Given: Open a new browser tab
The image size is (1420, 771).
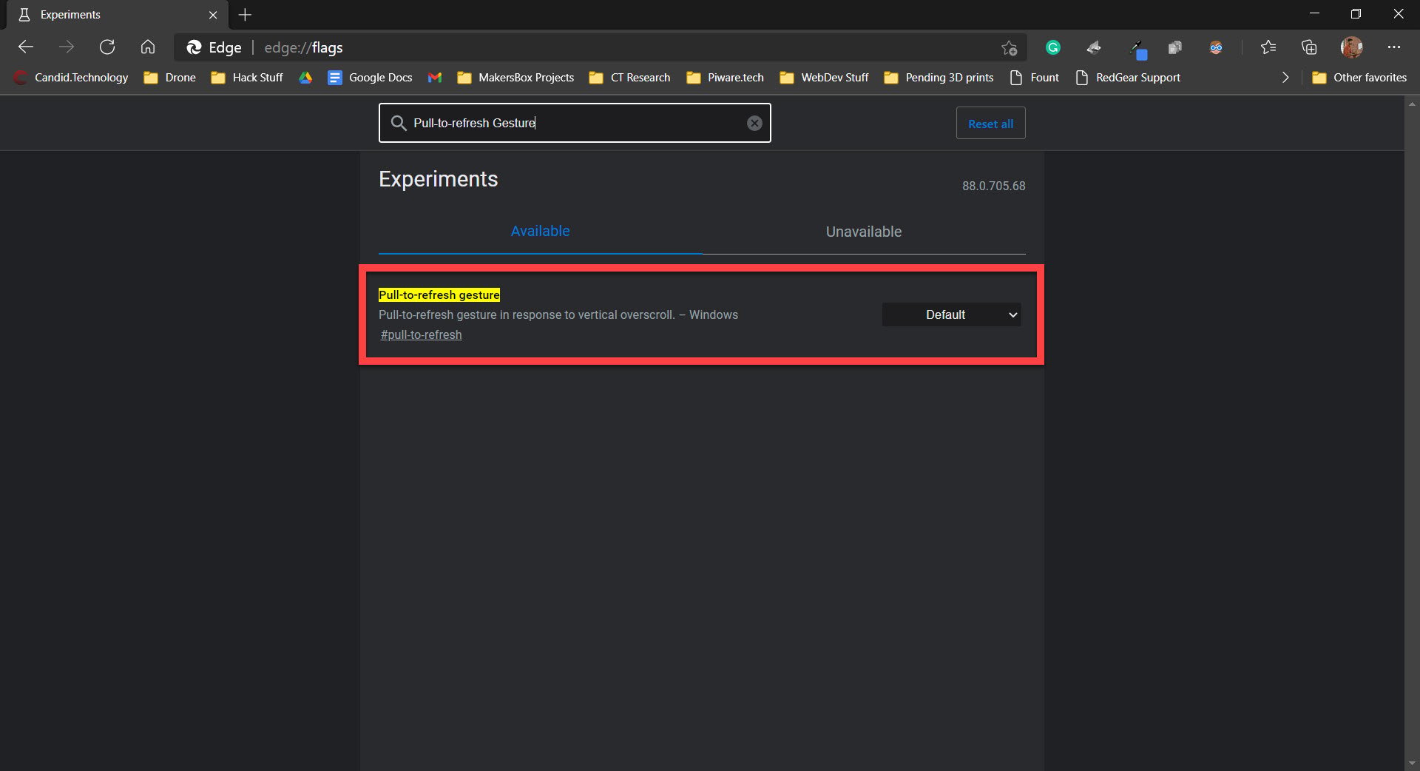Looking at the screenshot, I should (x=246, y=15).
